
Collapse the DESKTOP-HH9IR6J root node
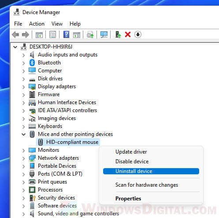(15, 47)
